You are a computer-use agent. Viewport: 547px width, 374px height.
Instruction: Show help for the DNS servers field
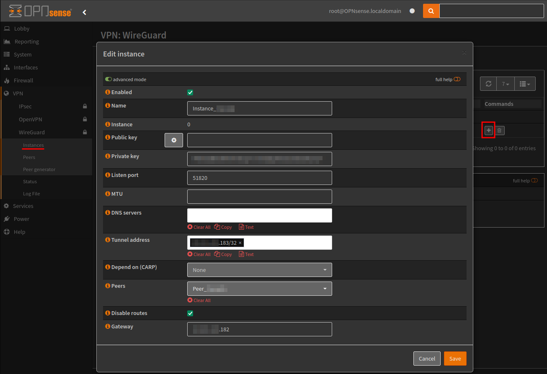108,213
